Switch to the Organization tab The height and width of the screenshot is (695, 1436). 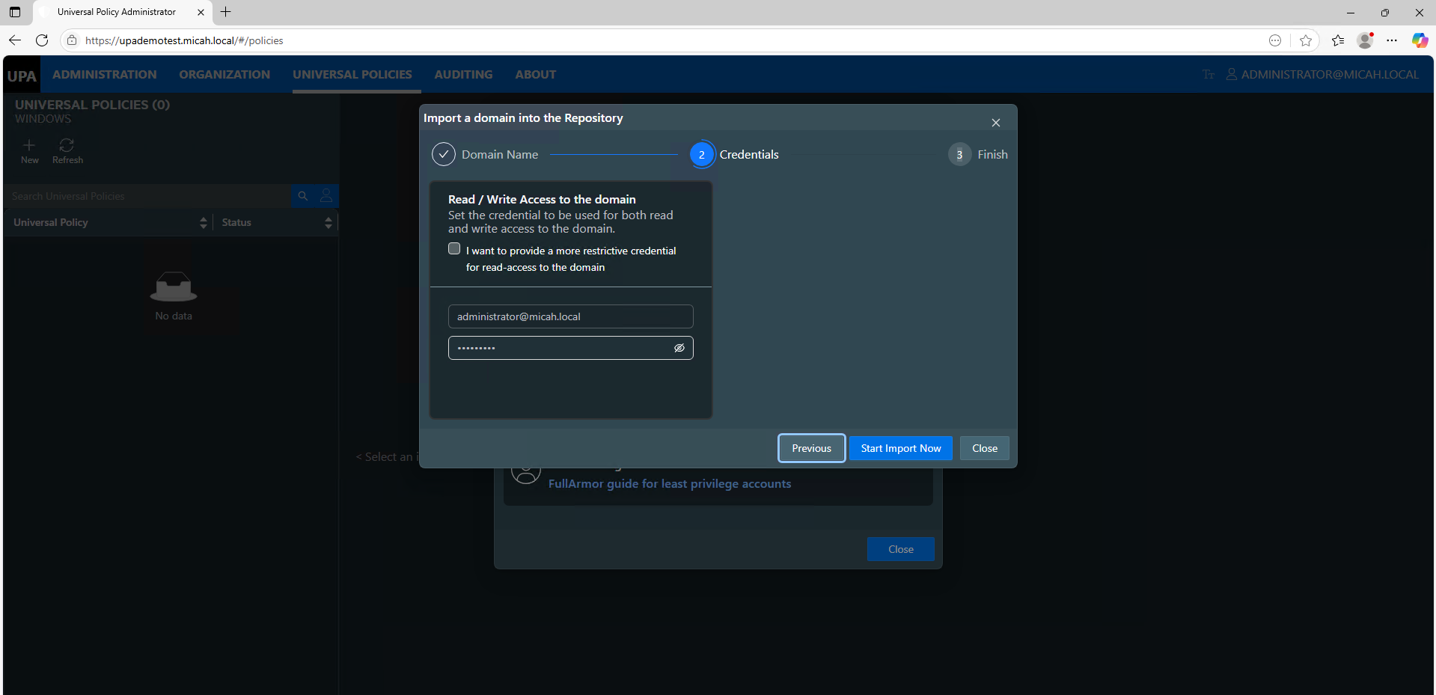pyautogui.click(x=224, y=75)
